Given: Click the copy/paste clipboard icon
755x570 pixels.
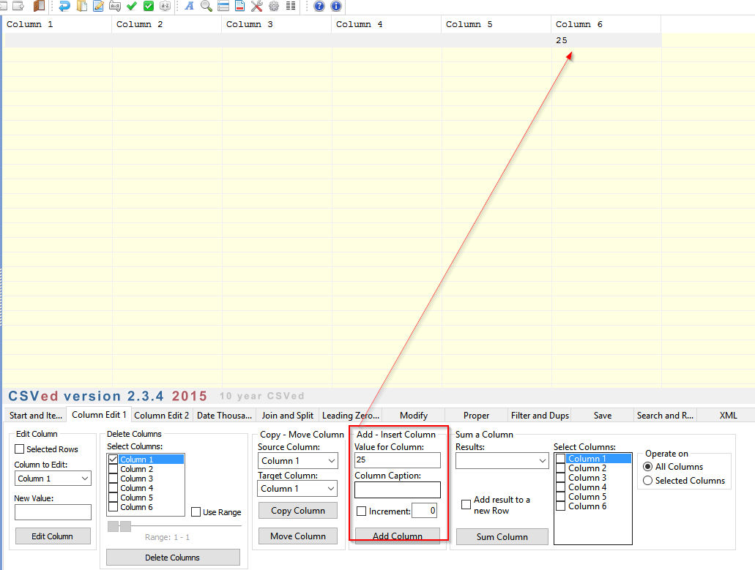Looking at the screenshot, I should [x=81, y=6].
